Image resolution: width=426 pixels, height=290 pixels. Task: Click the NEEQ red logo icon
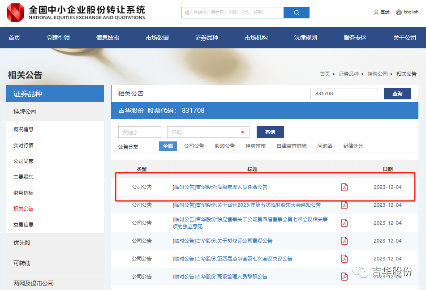pyautogui.click(x=16, y=13)
